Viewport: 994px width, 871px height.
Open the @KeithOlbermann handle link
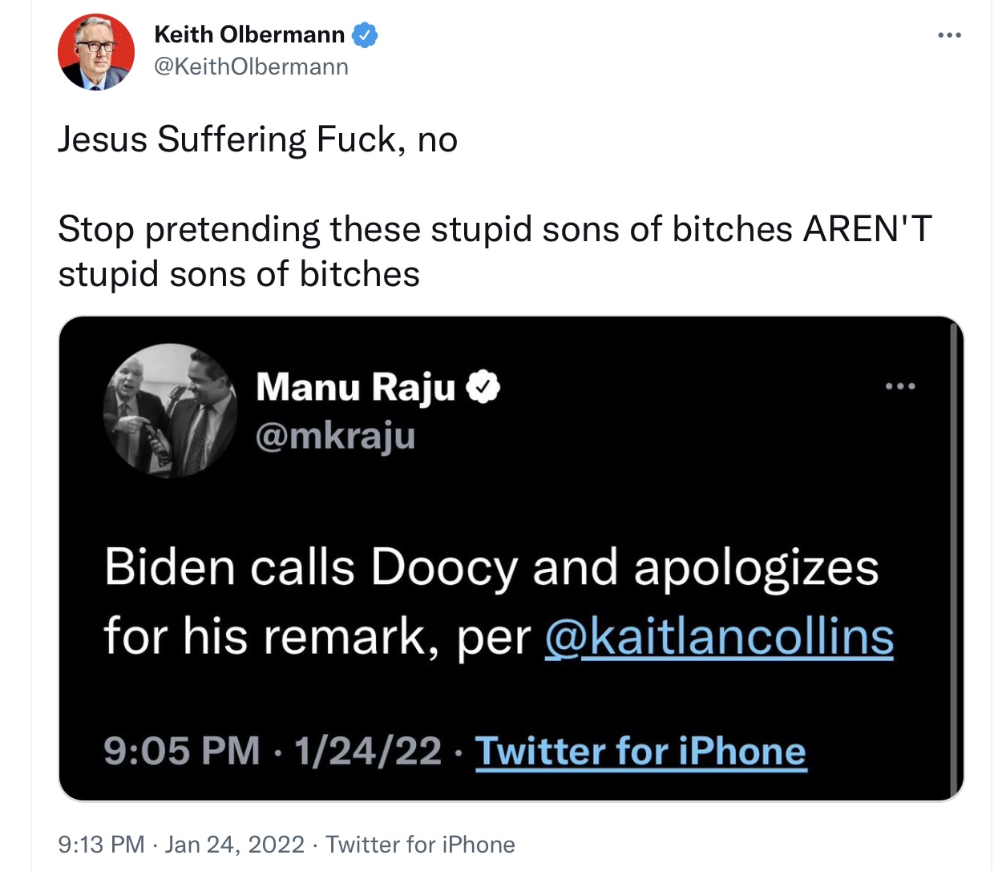(x=251, y=67)
